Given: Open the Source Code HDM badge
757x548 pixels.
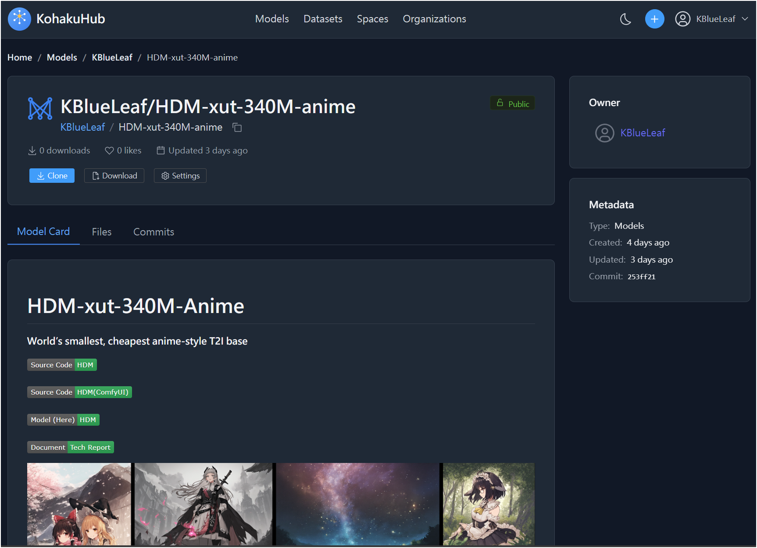Looking at the screenshot, I should pyautogui.click(x=62, y=365).
